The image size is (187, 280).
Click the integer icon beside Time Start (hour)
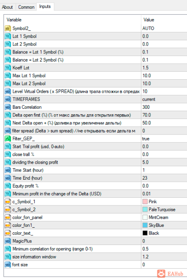click(x=8, y=170)
